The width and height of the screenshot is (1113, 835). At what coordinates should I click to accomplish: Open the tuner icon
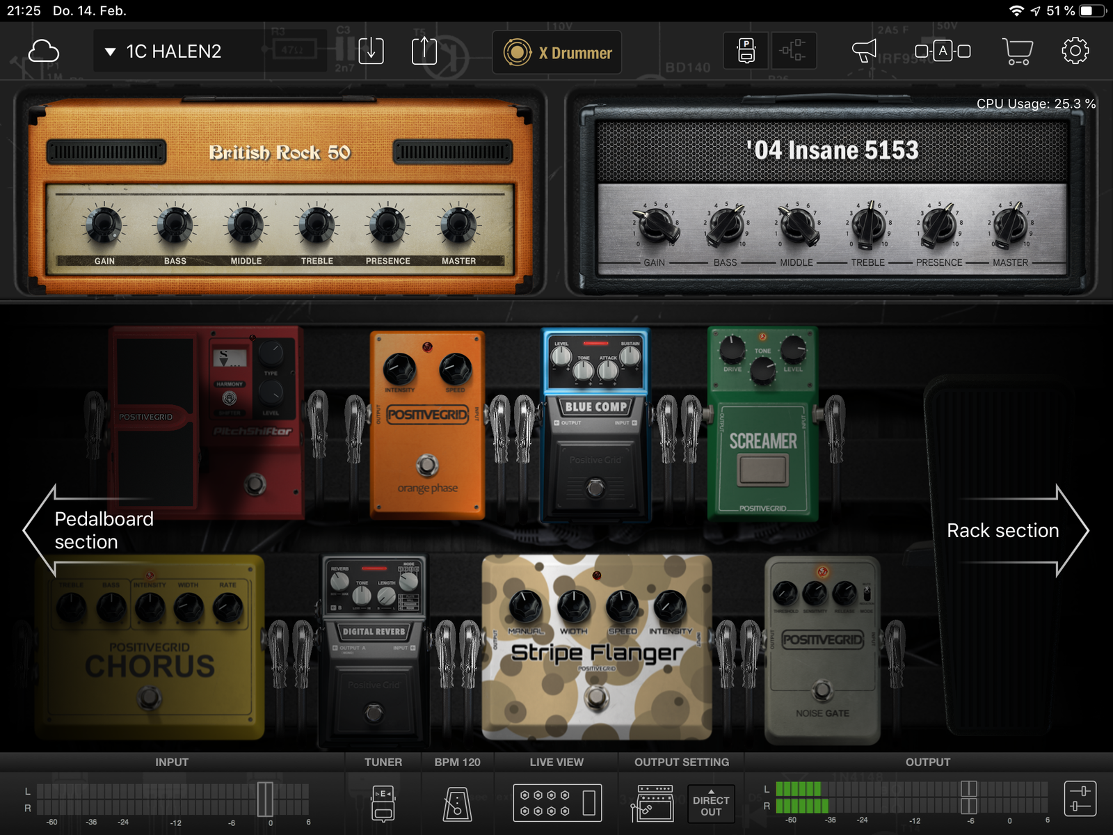click(x=383, y=804)
